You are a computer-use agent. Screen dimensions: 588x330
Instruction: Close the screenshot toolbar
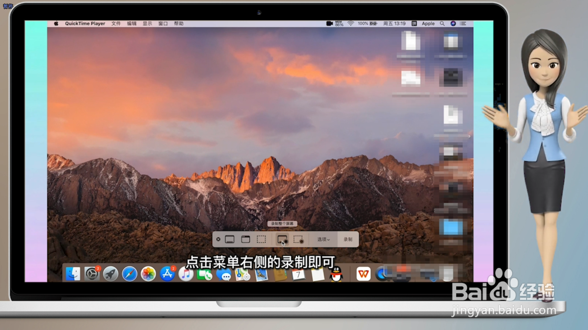point(218,239)
